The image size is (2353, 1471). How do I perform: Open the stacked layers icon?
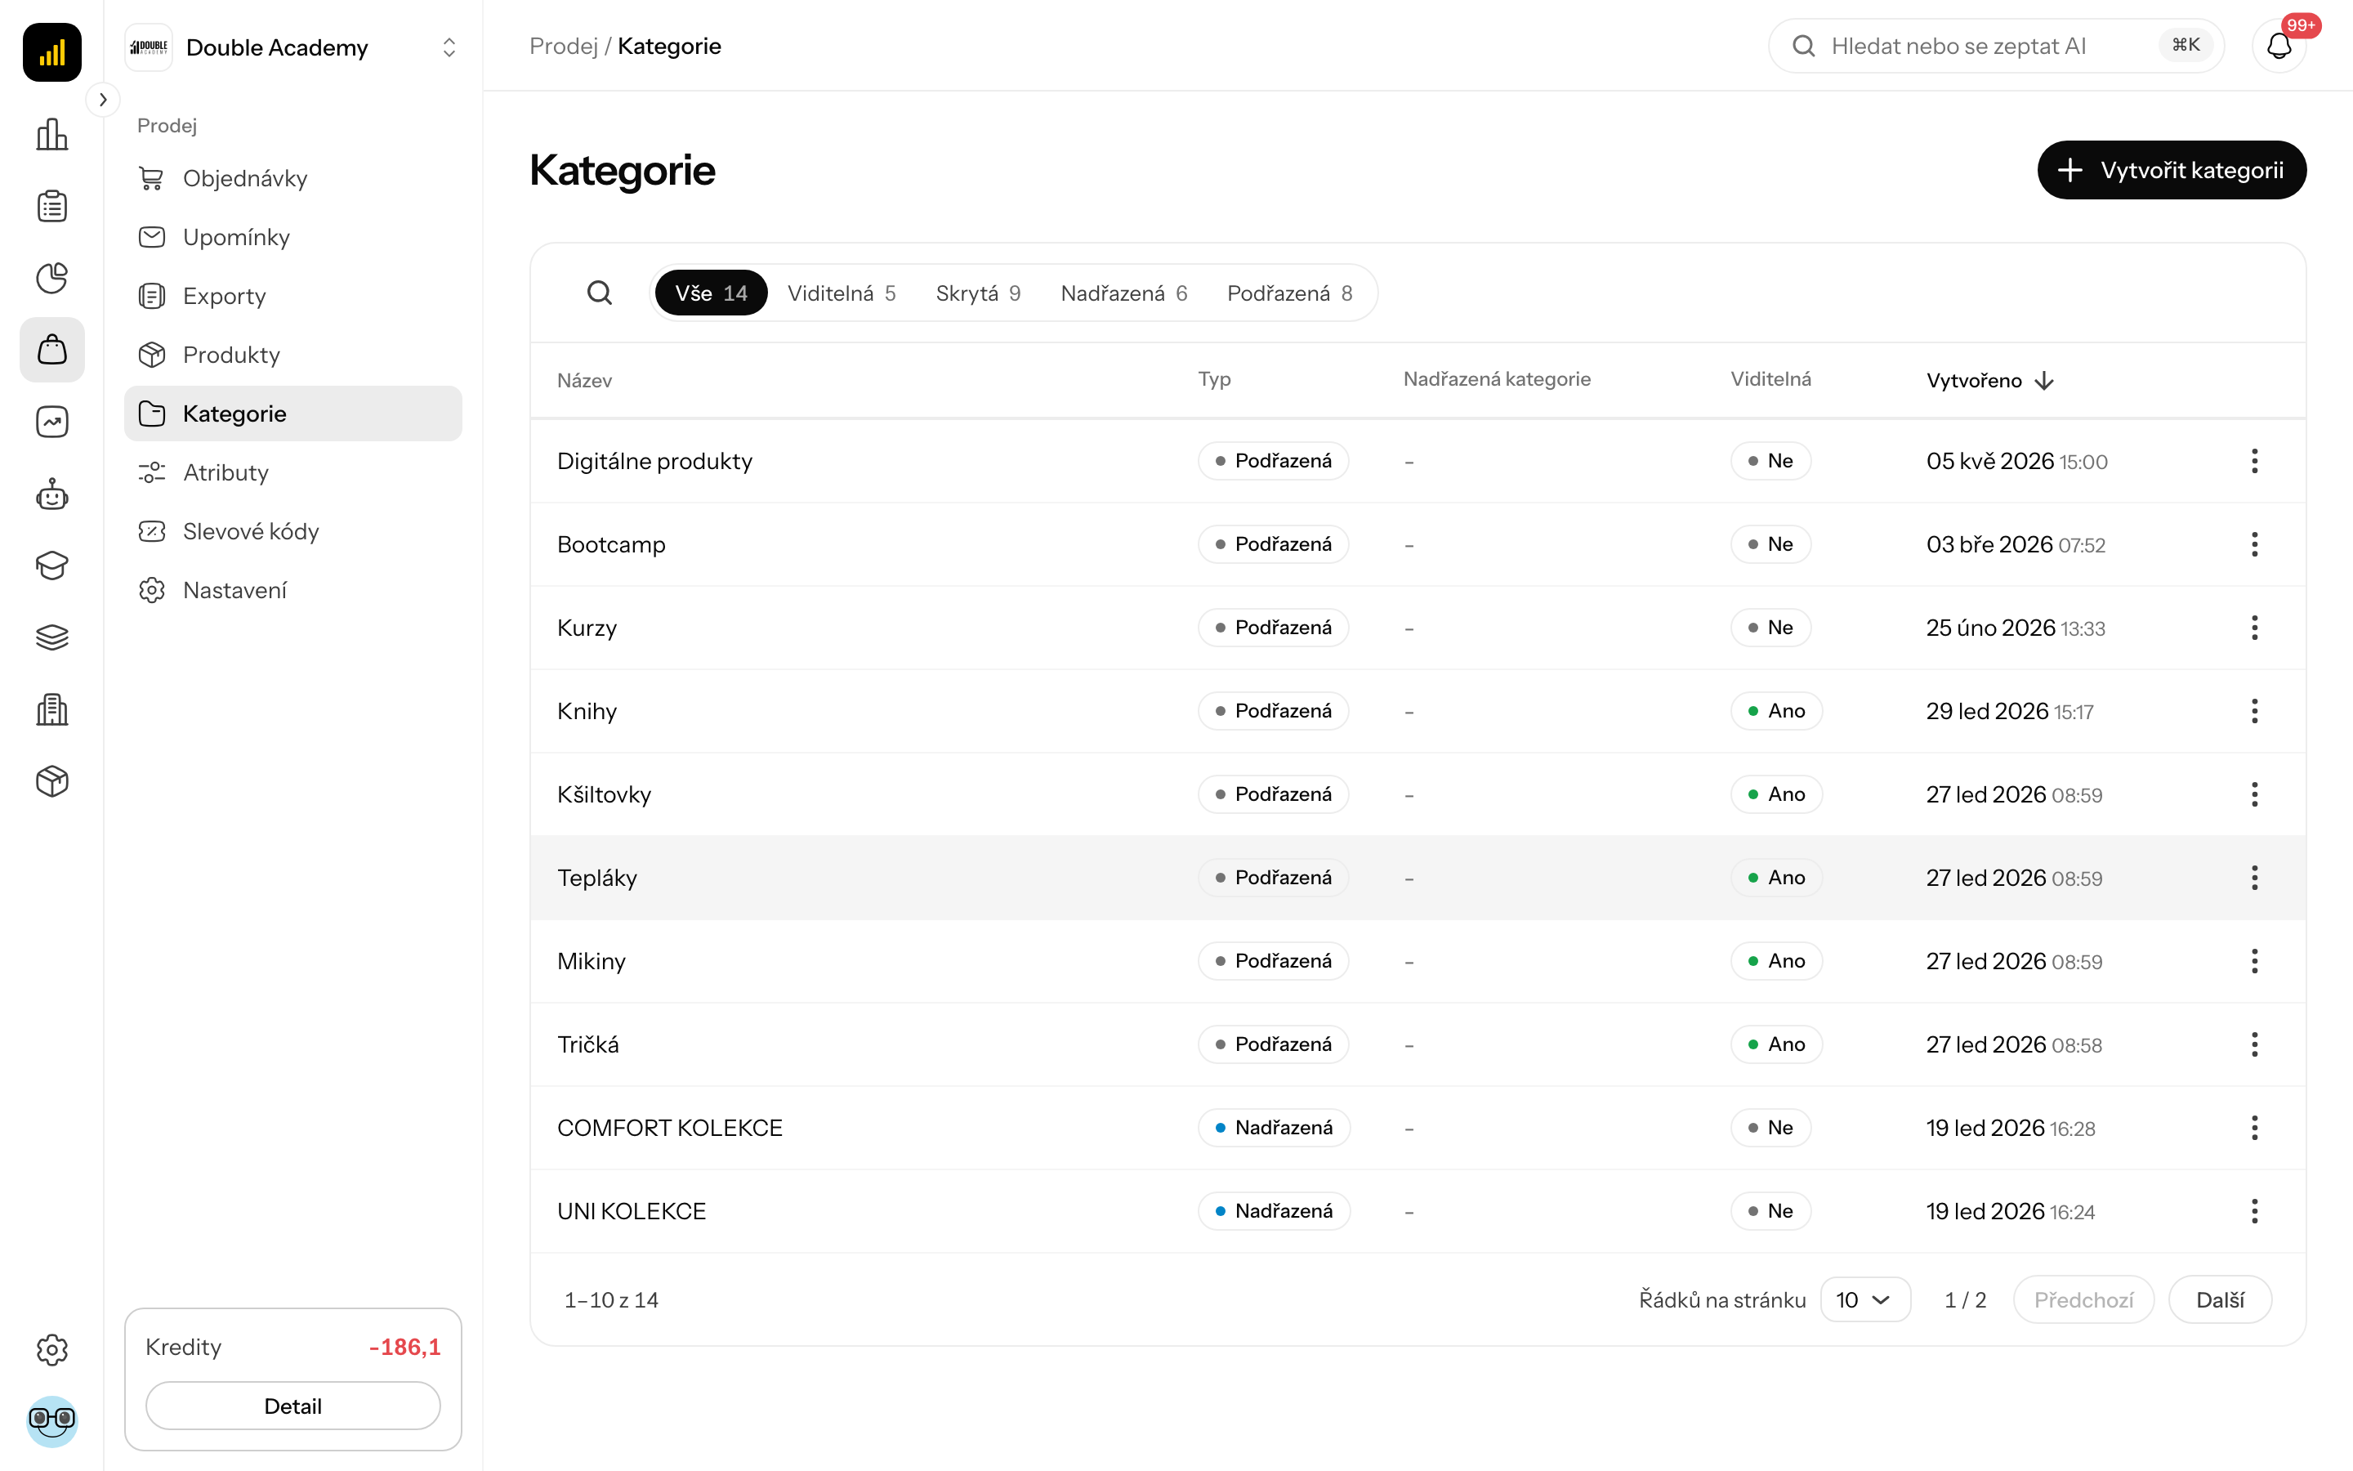51,637
